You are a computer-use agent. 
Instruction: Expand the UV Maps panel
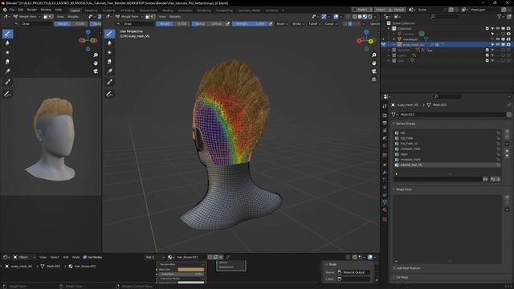coord(402,277)
